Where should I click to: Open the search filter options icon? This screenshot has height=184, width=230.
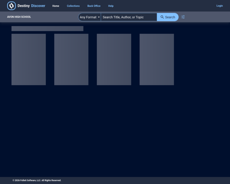(x=183, y=17)
